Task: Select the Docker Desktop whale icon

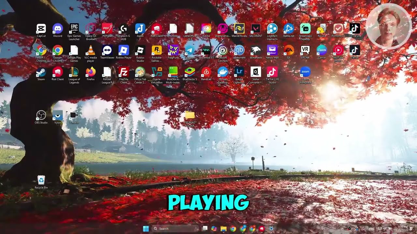Action: pyautogui.click(x=223, y=72)
